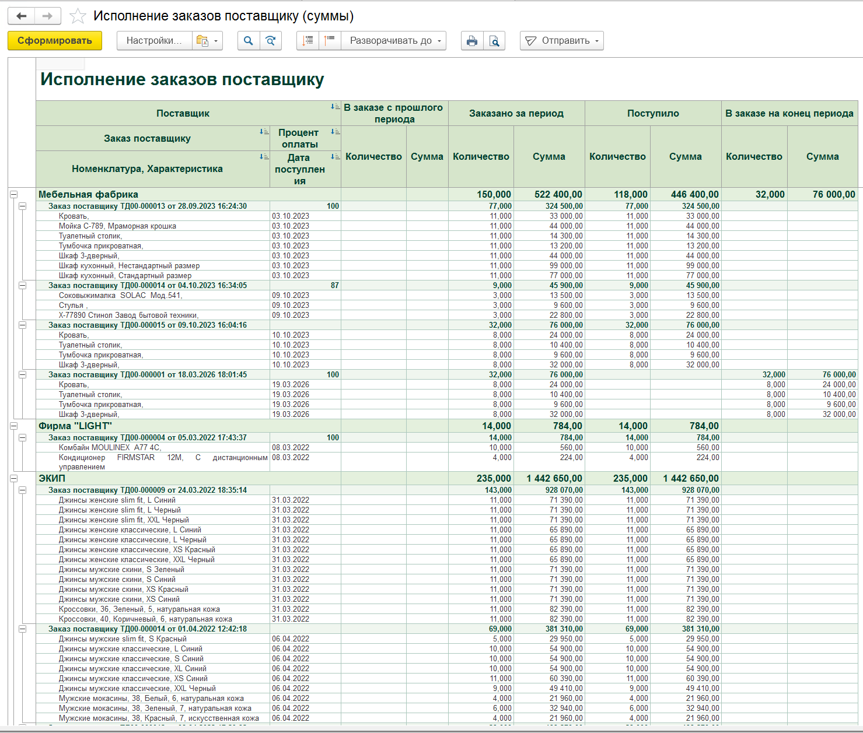
Task: Select Джинсы женские классические, XS Красный
Action: pos(137,550)
